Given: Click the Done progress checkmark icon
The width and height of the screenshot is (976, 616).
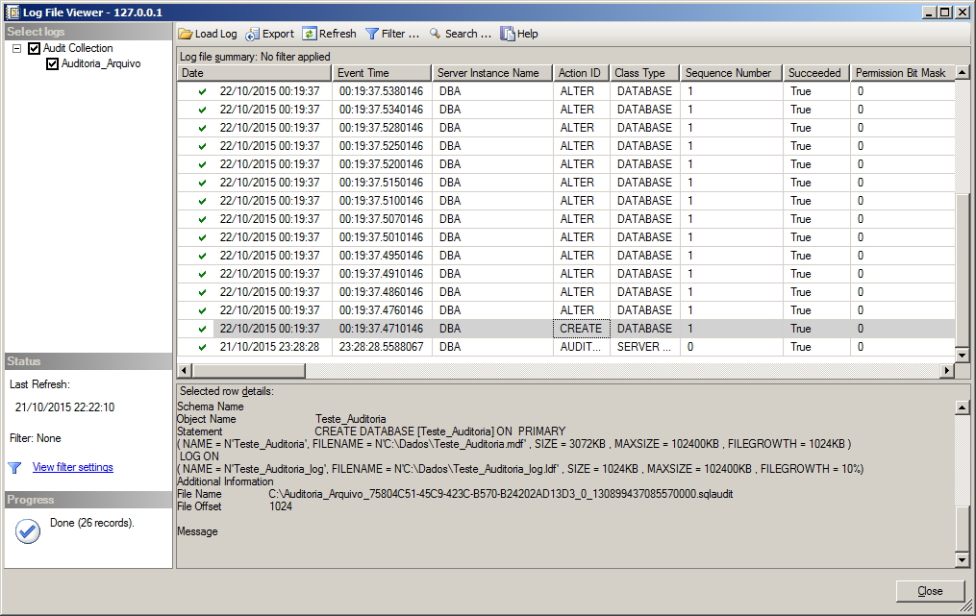Looking at the screenshot, I should 27,530.
